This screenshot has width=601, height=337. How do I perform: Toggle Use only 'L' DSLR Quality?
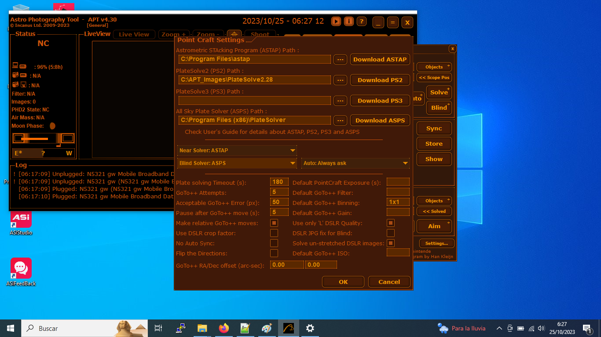pos(391,223)
